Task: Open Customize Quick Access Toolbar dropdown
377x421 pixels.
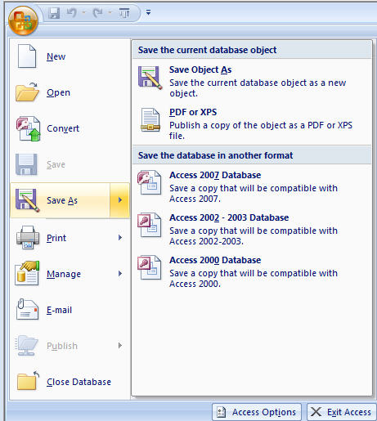Action: [x=148, y=12]
